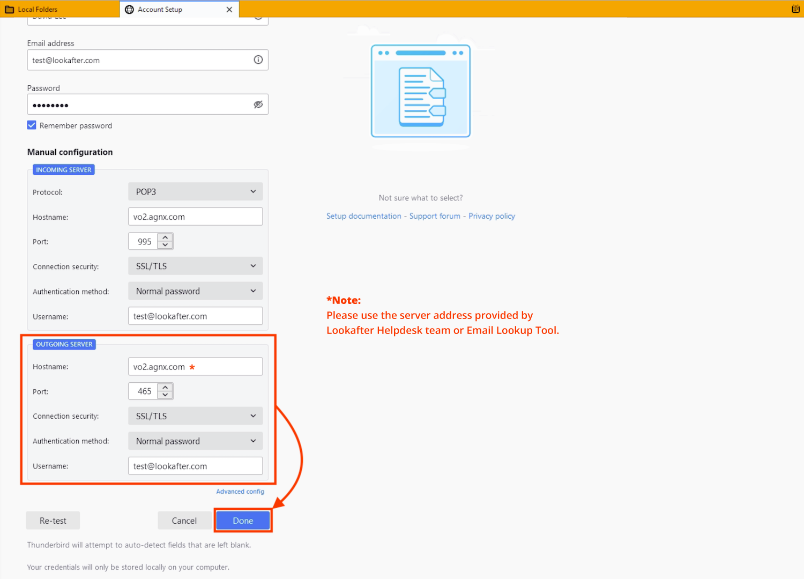Viewport: 804px width, 579px height.
Task: Click the incoming Hostname field
Action: tap(195, 217)
